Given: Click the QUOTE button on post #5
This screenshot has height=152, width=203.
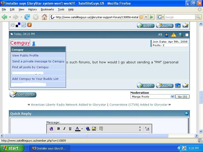Looking at the screenshot, I should click(x=164, y=85).
